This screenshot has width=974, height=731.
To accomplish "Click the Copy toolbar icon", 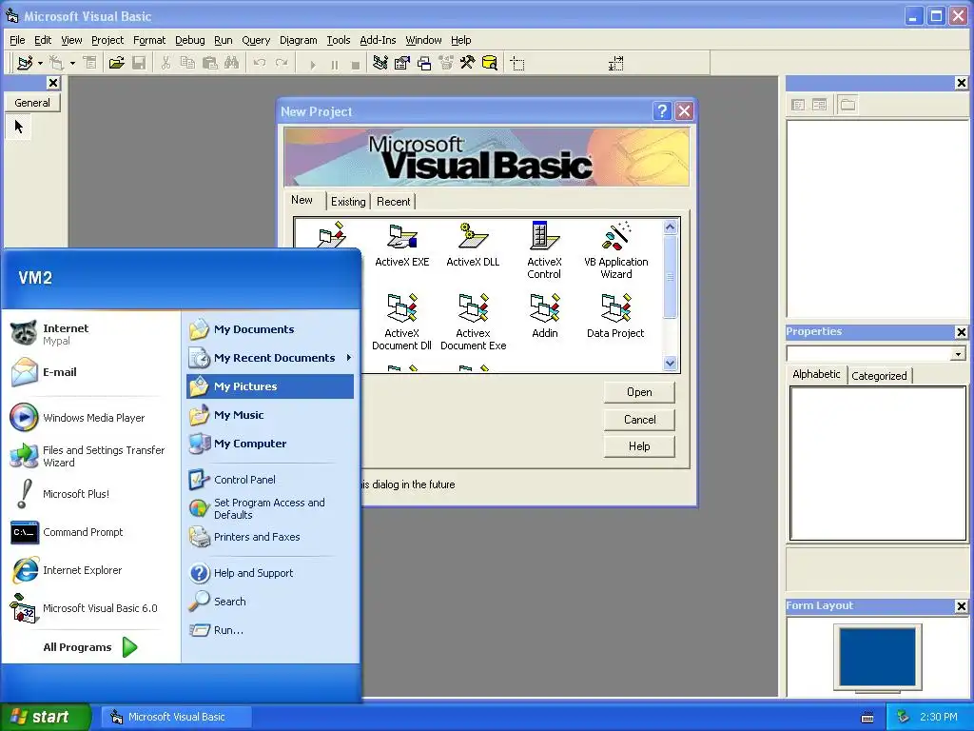I will coord(187,63).
